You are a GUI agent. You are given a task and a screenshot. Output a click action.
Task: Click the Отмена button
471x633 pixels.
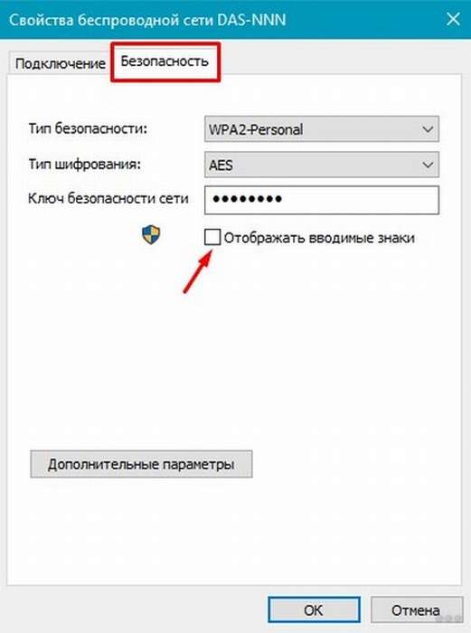[416, 610]
